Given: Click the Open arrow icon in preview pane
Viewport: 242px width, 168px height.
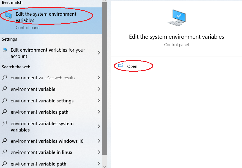Looking at the screenshot, I should point(121,66).
